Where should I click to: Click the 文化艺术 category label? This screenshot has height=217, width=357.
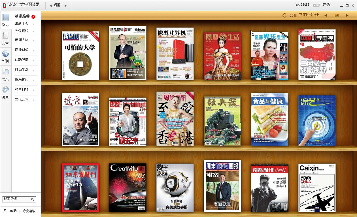(x=22, y=99)
